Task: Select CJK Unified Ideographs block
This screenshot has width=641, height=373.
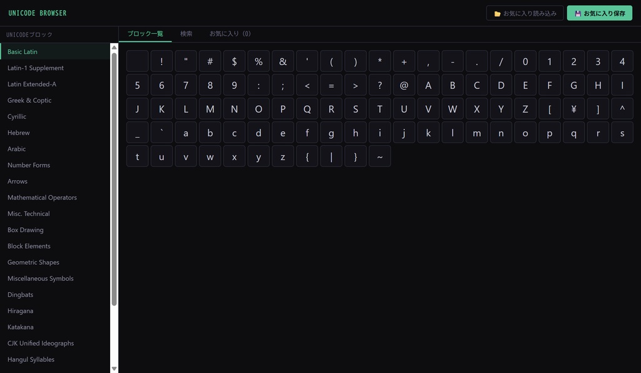Action: [55, 343]
